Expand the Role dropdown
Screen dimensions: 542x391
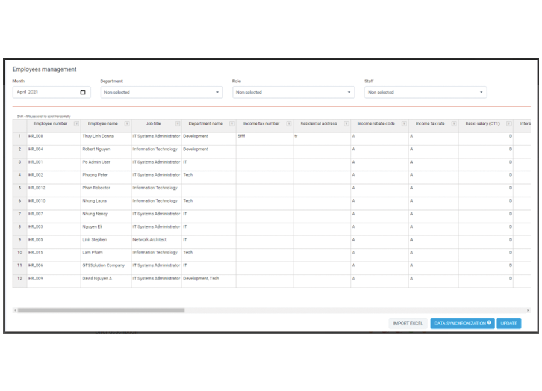pos(293,93)
